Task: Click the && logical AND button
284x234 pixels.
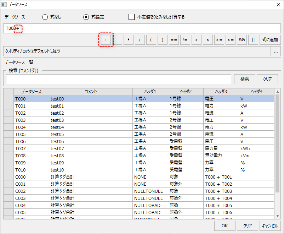Action: tap(242, 40)
